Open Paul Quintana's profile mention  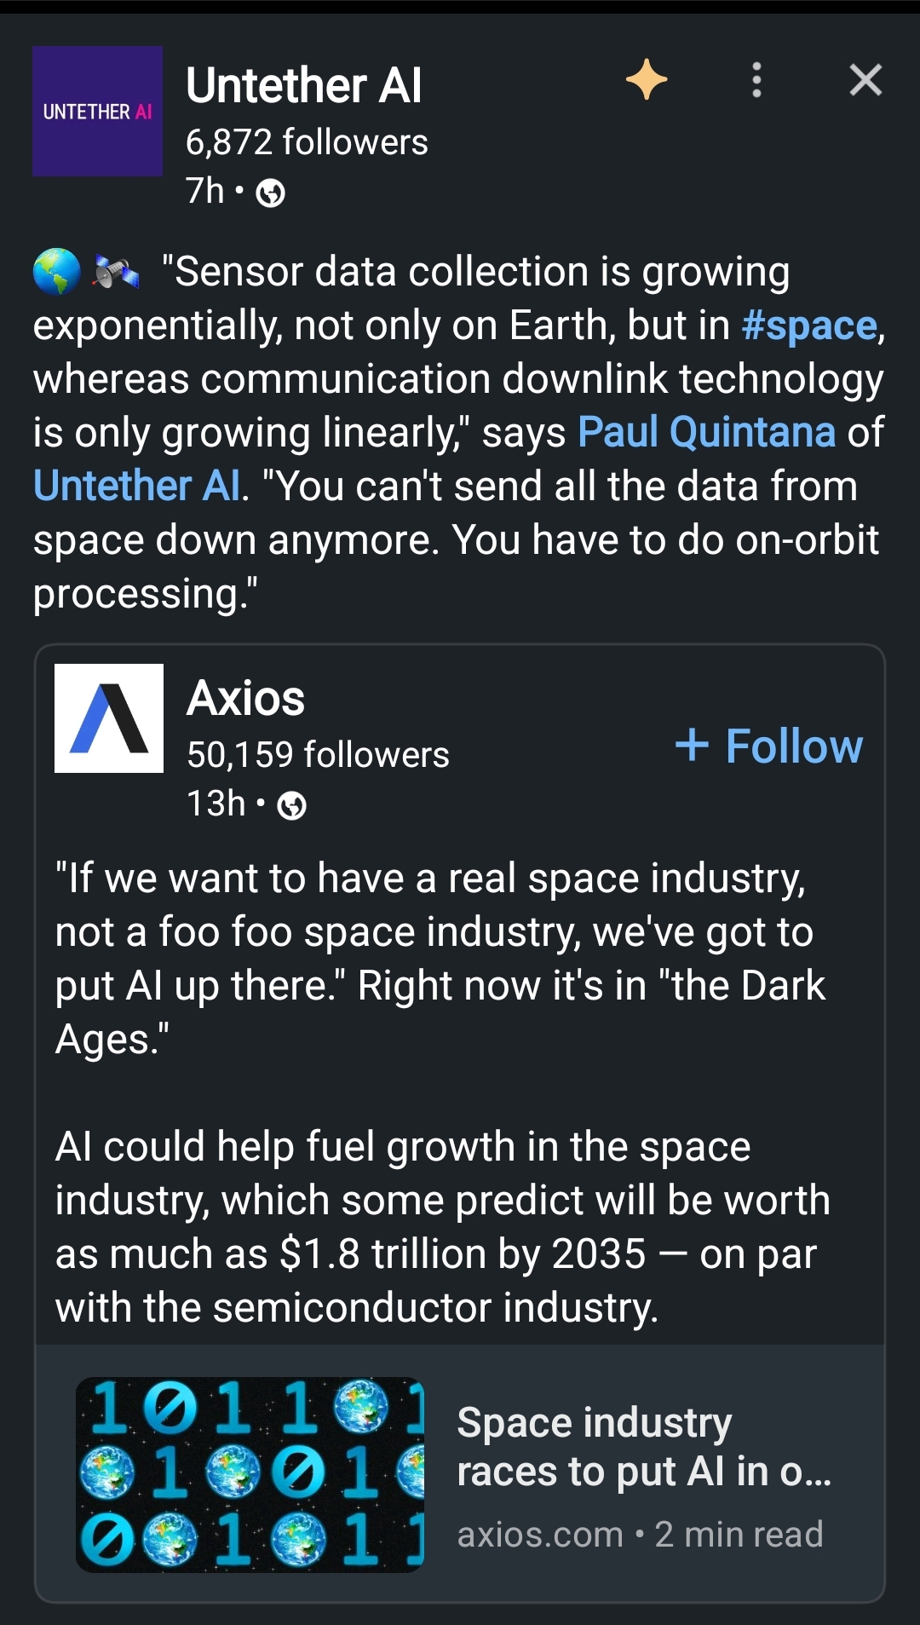(706, 432)
